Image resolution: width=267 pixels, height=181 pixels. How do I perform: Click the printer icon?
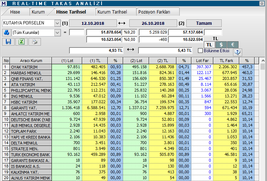[x=35, y=42]
